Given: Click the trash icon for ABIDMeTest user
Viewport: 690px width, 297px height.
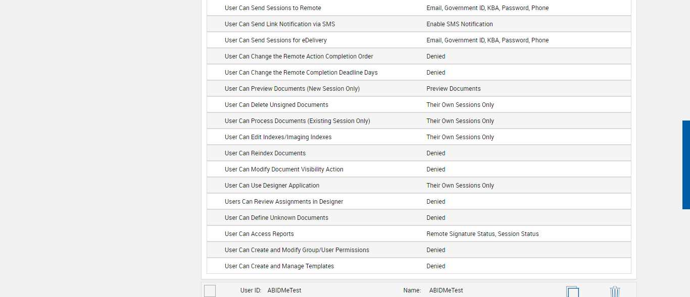Looking at the screenshot, I should (x=615, y=291).
